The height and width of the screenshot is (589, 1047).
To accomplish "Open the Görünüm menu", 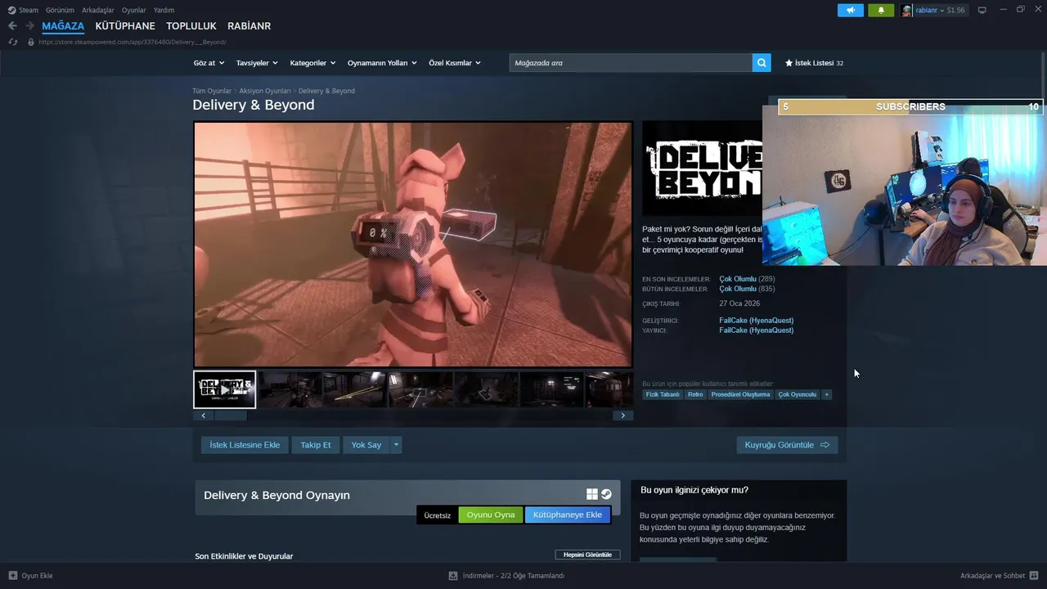I will click(x=60, y=10).
